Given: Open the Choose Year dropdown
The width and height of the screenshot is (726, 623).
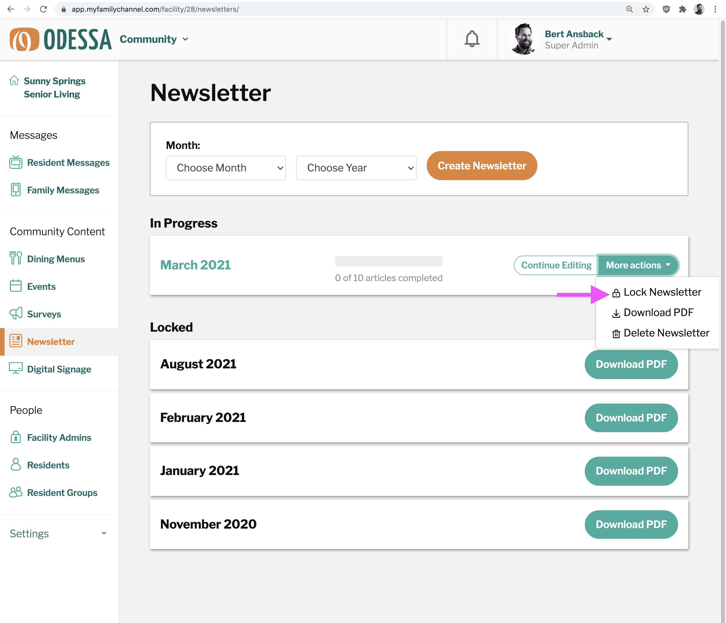Looking at the screenshot, I should pos(356,168).
